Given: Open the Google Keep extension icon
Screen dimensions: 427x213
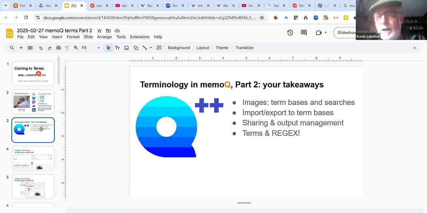Looking at the screenshot, I should [346, 17].
